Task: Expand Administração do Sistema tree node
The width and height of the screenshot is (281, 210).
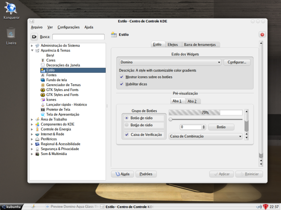Action: pos(32,46)
